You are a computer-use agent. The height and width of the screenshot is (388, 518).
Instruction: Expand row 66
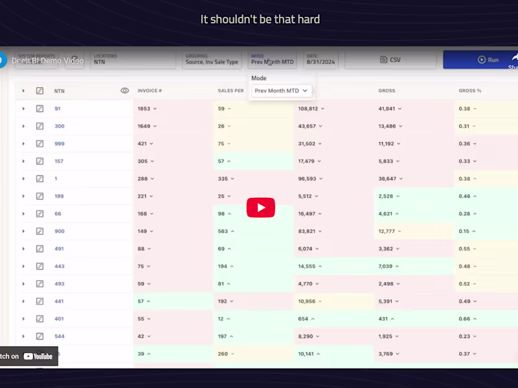click(x=23, y=213)
